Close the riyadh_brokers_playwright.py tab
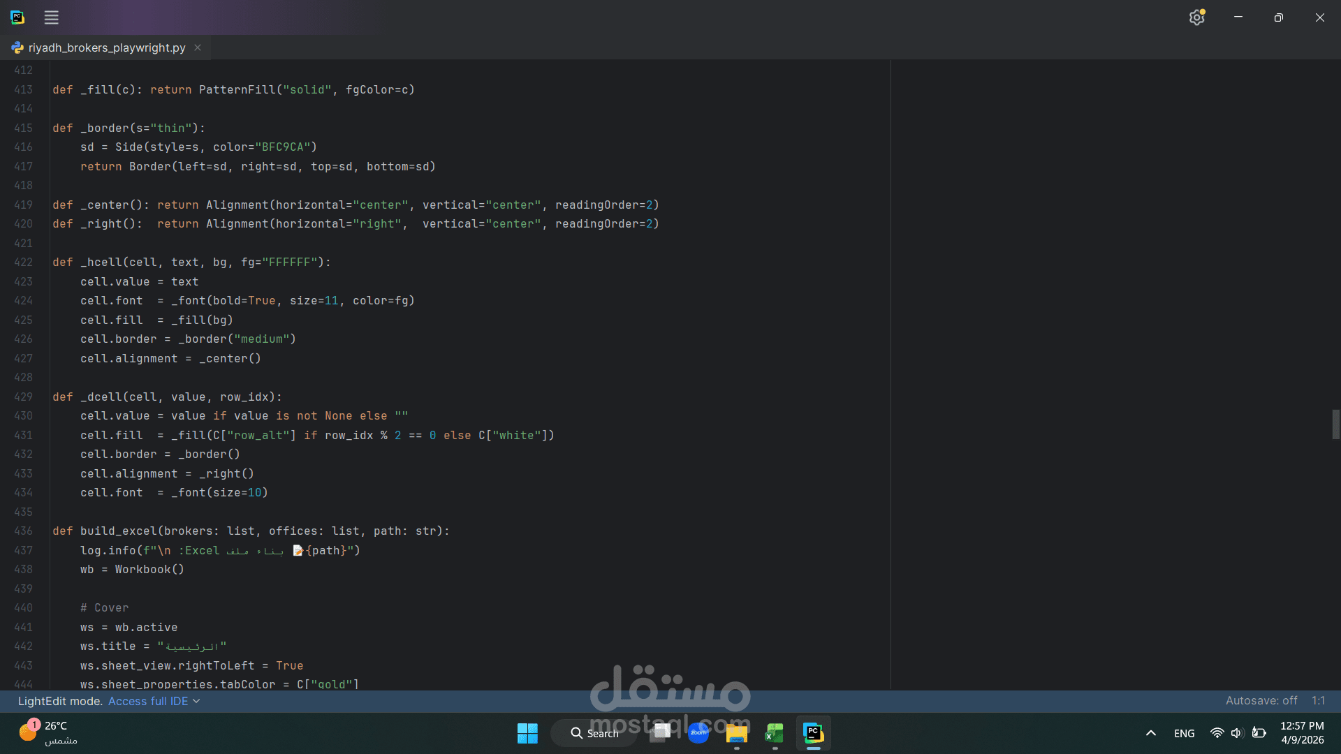1341x754 pixels. [x=198, y=47]
